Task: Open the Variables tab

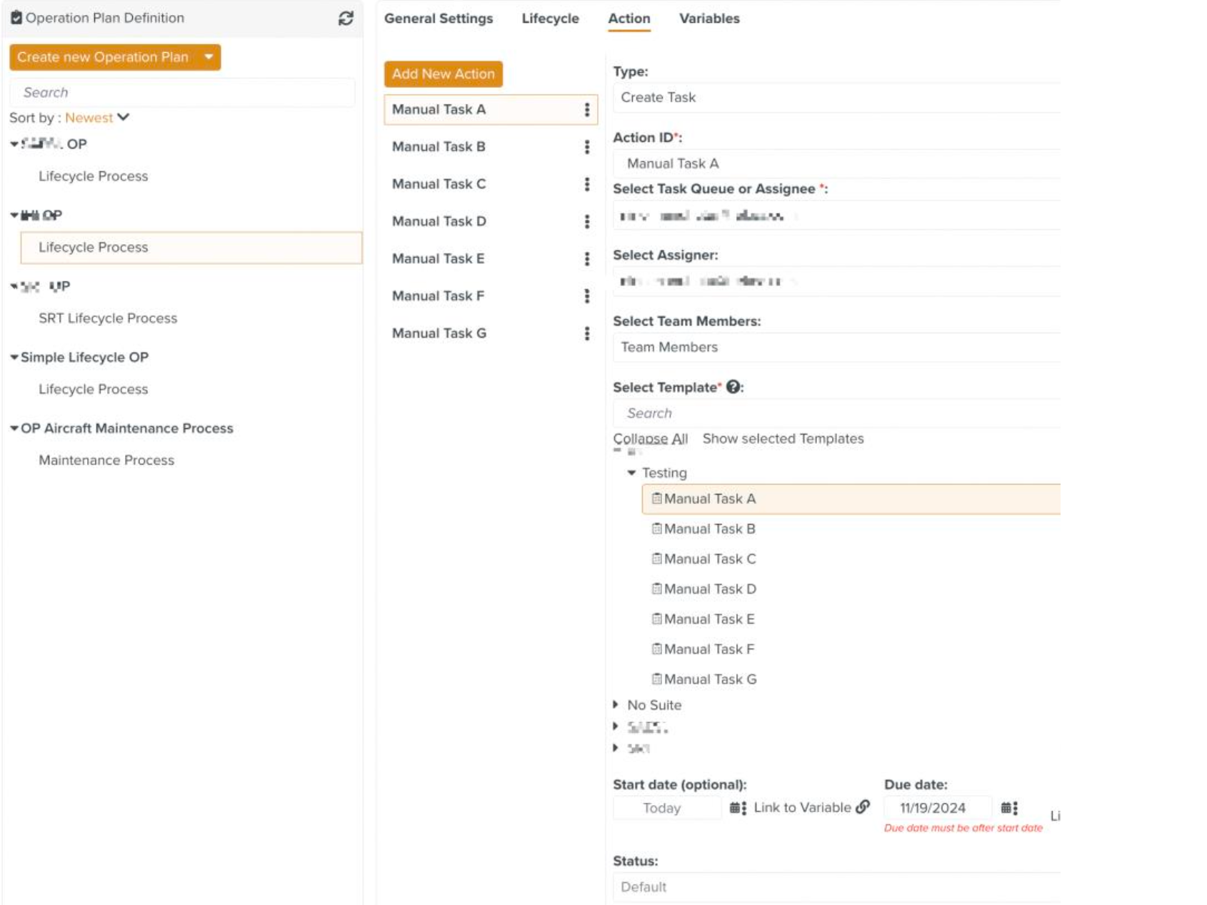Action: pos(708,19)
